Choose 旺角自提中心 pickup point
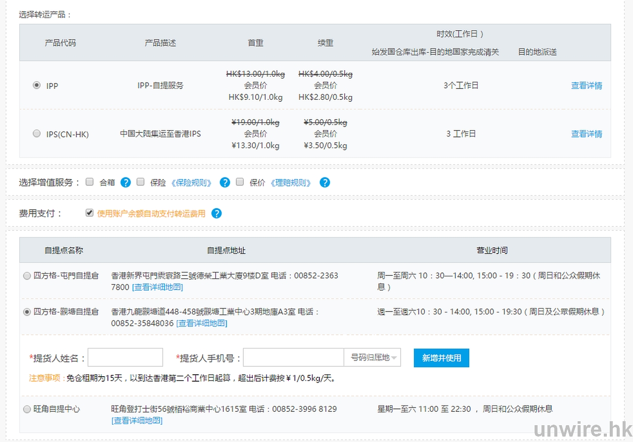This screenshot has width=633, height=442. coord(27,409)
